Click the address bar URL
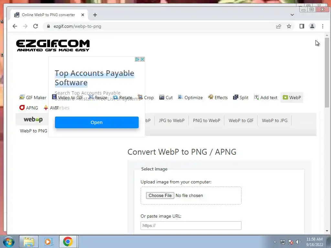 [77, 26]
